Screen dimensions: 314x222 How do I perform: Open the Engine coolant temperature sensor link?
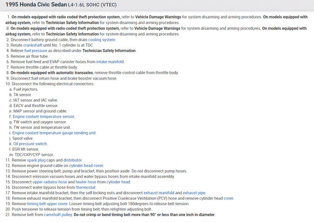(x=43, y=116)
